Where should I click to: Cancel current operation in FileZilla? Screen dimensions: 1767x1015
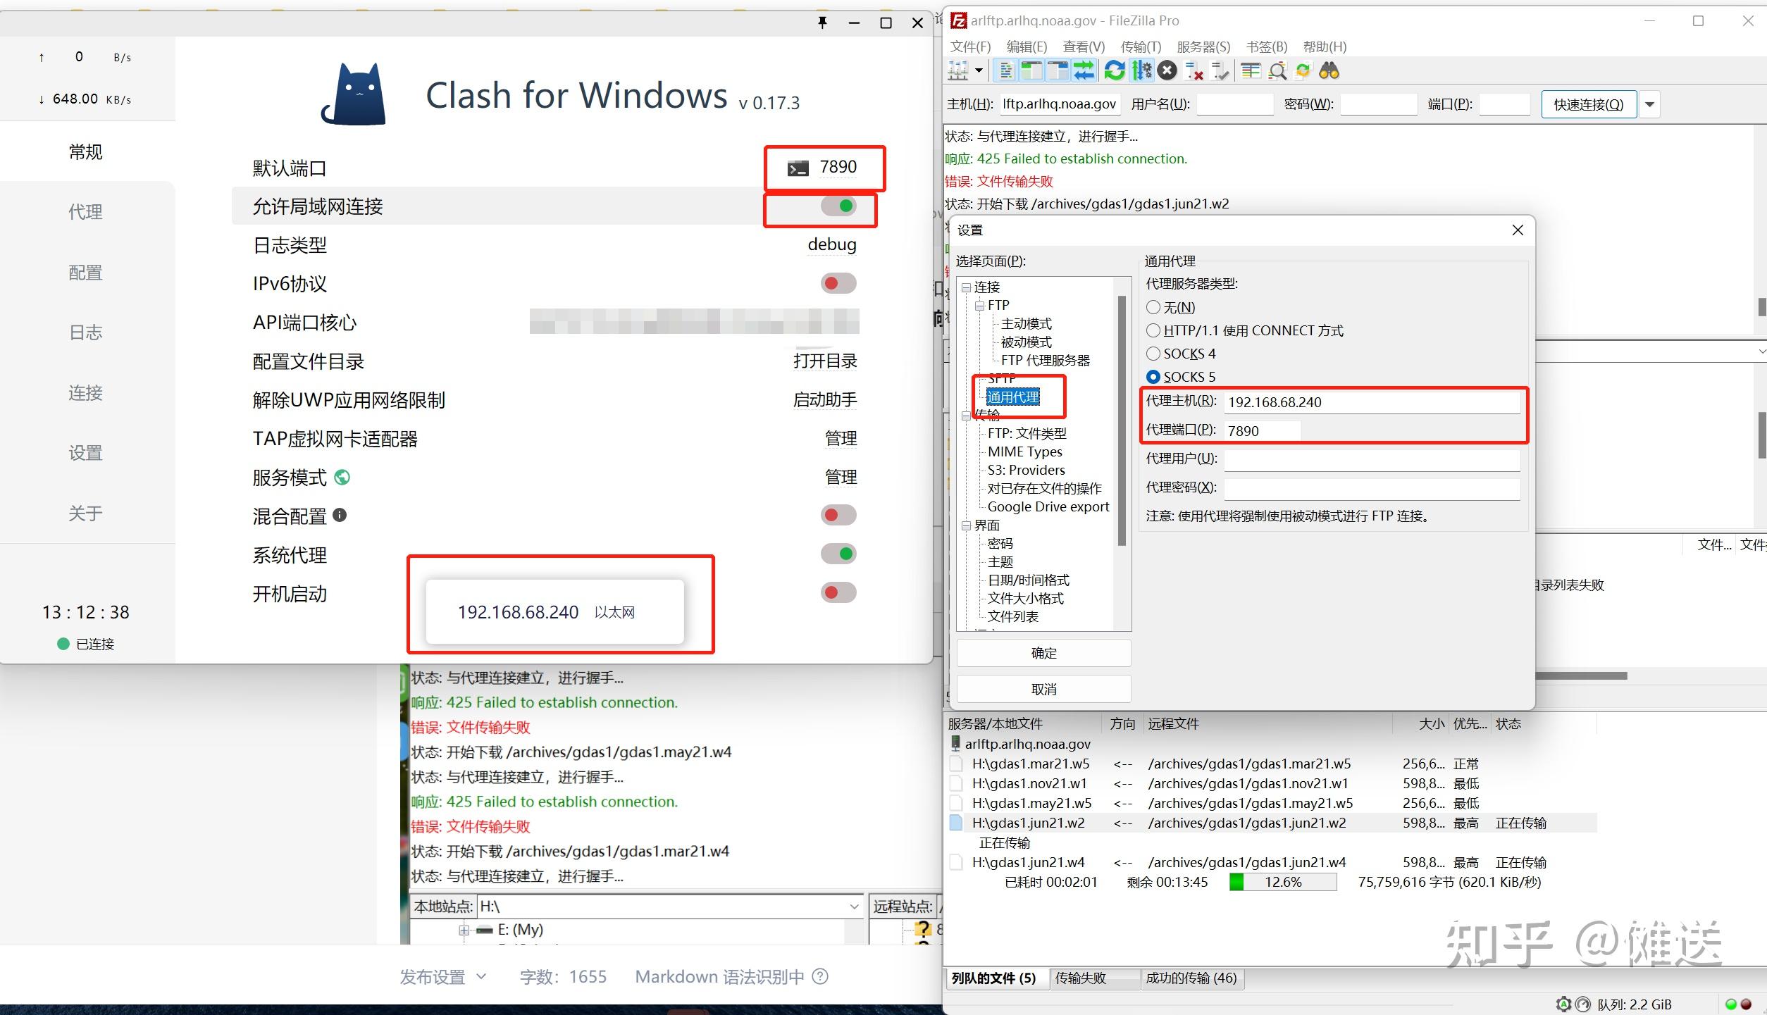(1167, 70)
